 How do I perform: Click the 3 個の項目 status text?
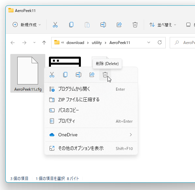coord(19,179)
